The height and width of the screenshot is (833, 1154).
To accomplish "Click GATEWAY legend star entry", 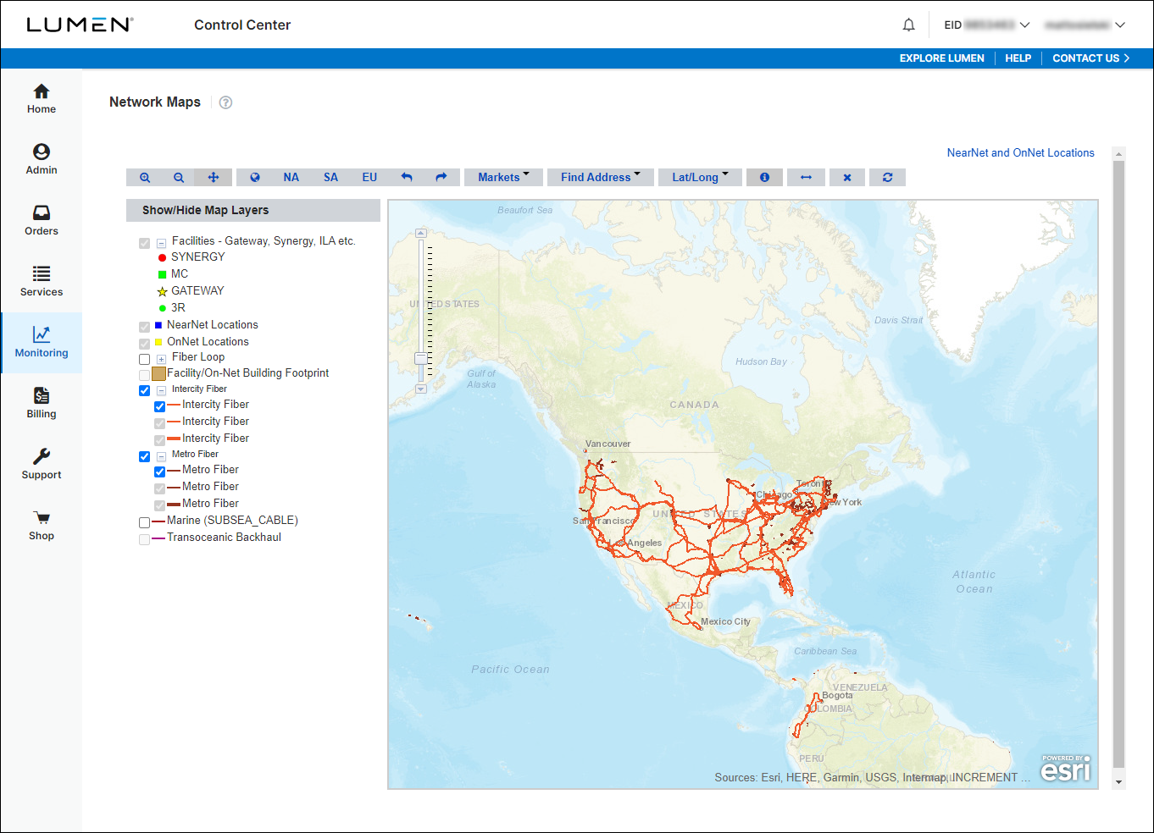I will click(191, 291).
